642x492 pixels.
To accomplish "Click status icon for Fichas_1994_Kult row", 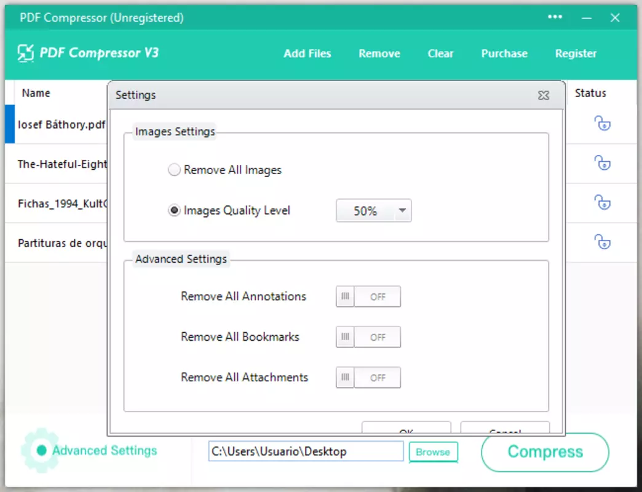I will (602, 202).
